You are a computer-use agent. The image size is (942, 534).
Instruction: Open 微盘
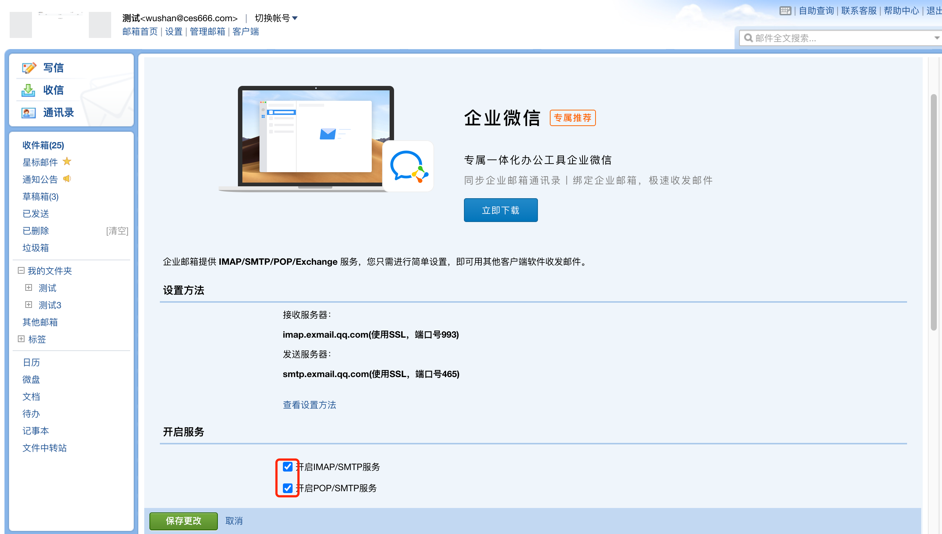[31, 379]
